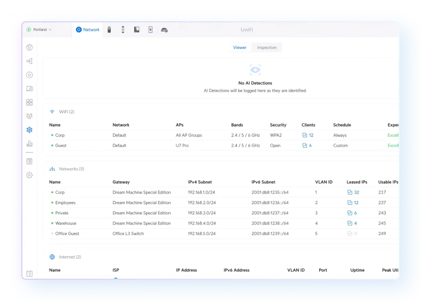Select the Corp WiFi row name

(60, 135)
